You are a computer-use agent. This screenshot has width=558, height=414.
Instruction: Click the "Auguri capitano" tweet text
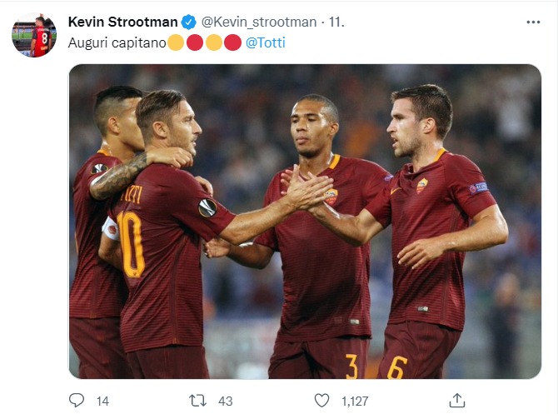tap(117, 42)
